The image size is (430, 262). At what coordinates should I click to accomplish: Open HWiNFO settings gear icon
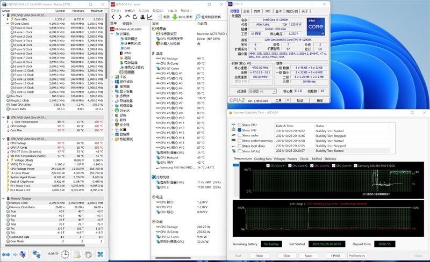[88, 254]
